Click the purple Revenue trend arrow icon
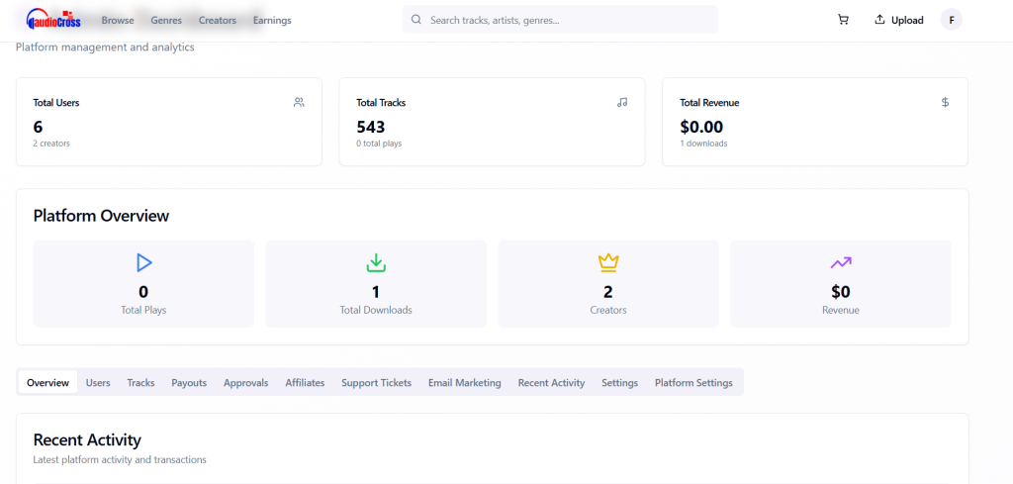This screenshot has height=484, width=1013. (x=840, y=262)
